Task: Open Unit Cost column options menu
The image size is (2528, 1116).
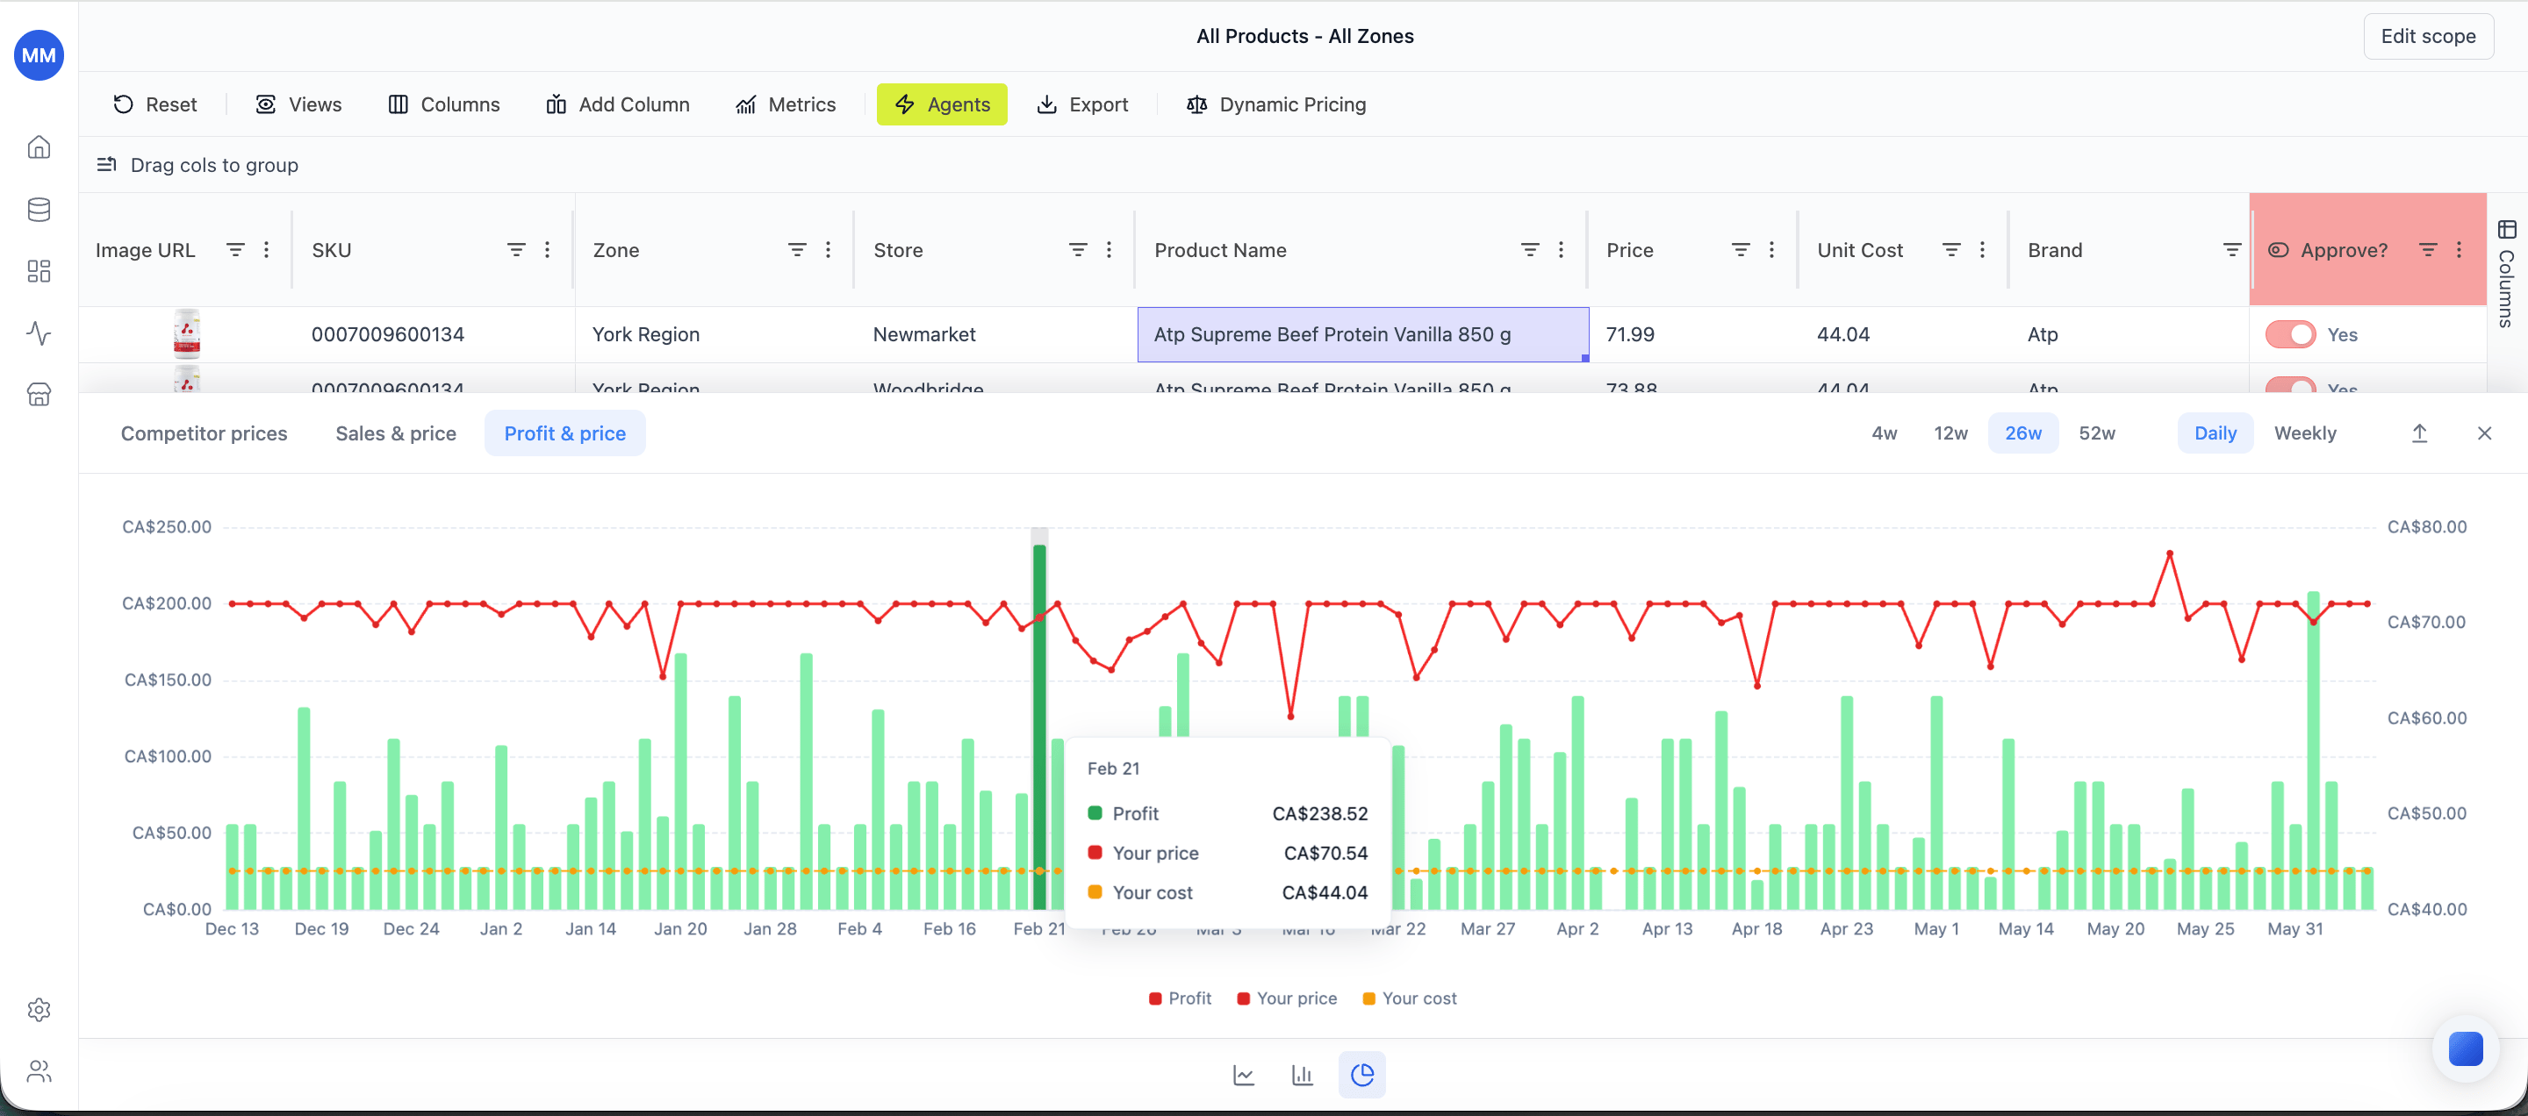Action: [x=1981, y=250]
